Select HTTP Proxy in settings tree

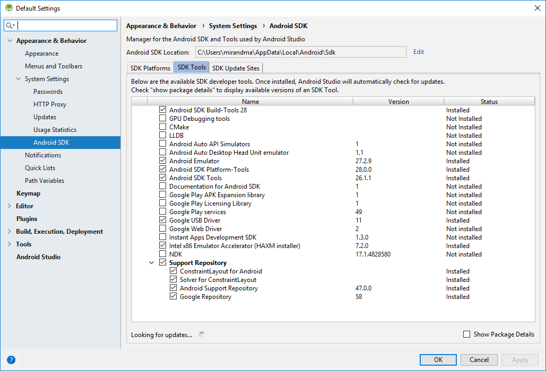point(50,104)
